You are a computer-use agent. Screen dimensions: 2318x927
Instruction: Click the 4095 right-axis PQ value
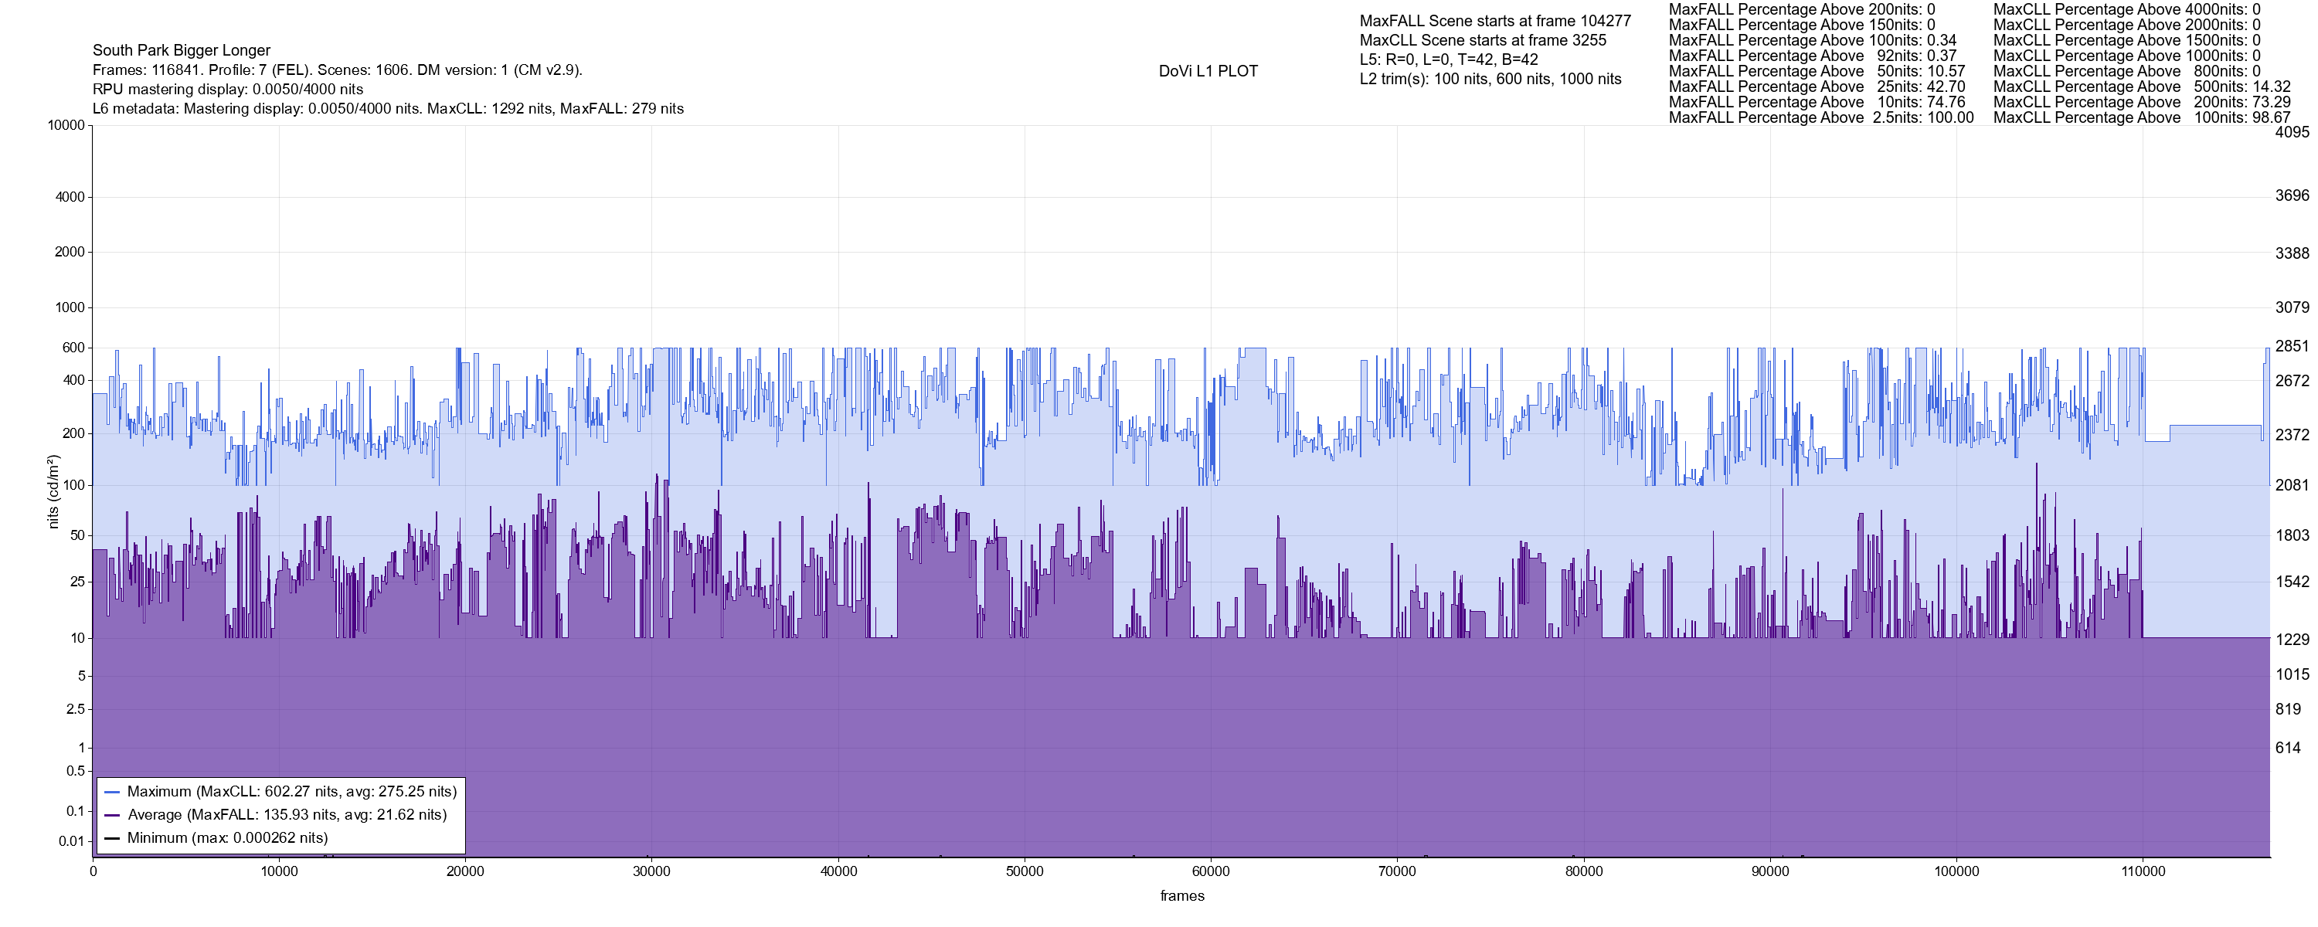pos(2291,132)
